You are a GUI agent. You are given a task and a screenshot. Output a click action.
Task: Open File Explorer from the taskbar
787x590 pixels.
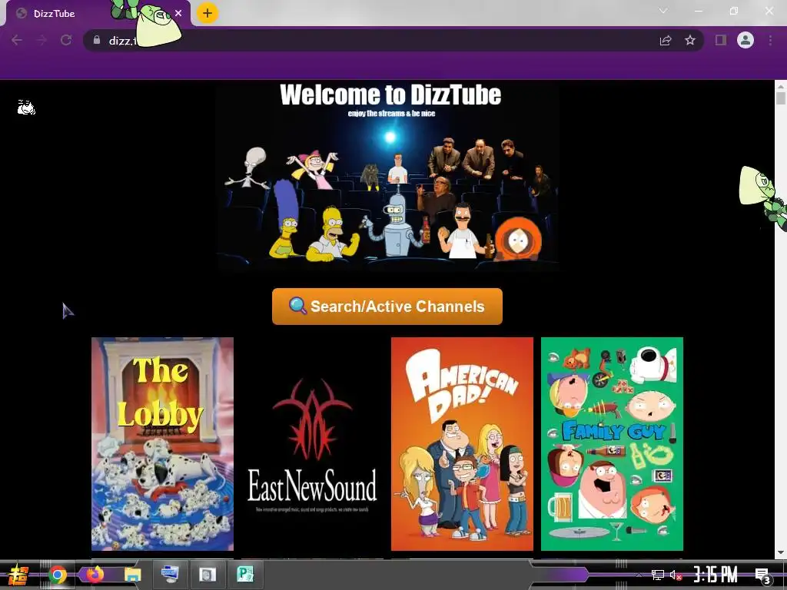coord(132,575)
